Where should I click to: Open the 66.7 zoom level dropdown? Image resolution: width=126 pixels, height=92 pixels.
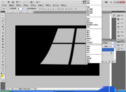pos(27,2)
